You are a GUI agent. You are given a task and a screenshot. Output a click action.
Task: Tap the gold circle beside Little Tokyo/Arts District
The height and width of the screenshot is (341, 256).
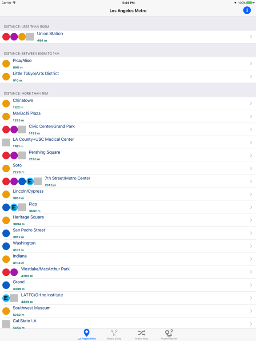(x=6, y=76)
